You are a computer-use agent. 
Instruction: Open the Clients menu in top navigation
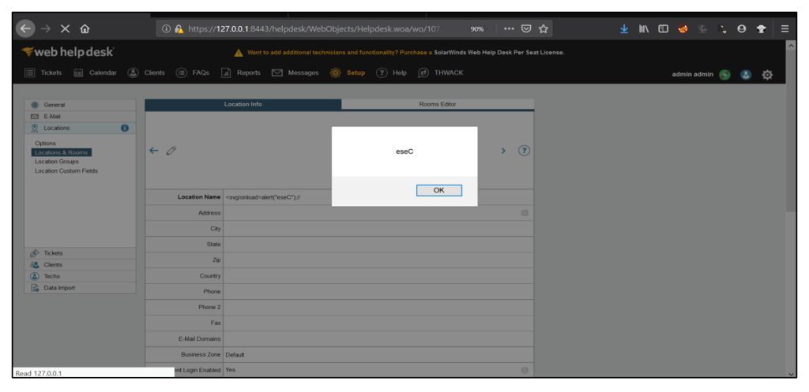146,73
